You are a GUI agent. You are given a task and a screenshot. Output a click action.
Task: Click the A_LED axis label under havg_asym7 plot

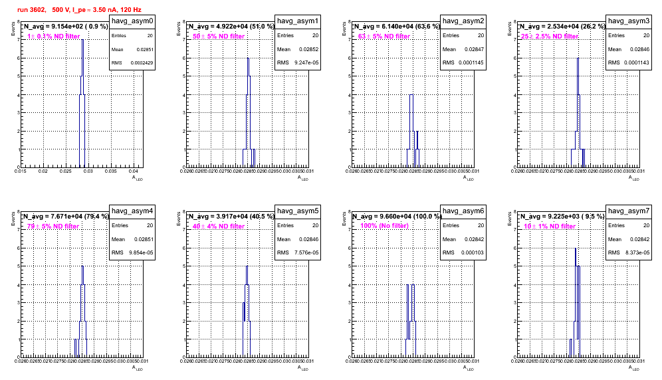634,368
